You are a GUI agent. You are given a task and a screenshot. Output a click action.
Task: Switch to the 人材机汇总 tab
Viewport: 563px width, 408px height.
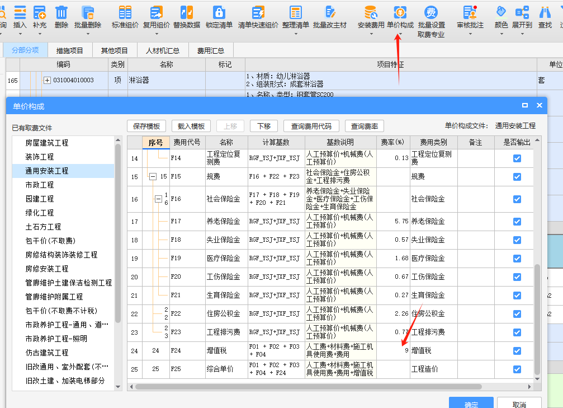point(163,51)
